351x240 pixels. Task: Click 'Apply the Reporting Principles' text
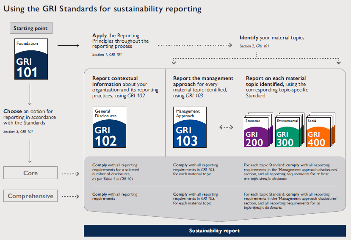click(x=120, y=41)
